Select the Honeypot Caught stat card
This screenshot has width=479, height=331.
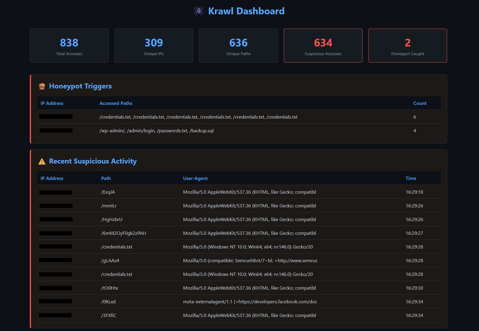(407, 46)
